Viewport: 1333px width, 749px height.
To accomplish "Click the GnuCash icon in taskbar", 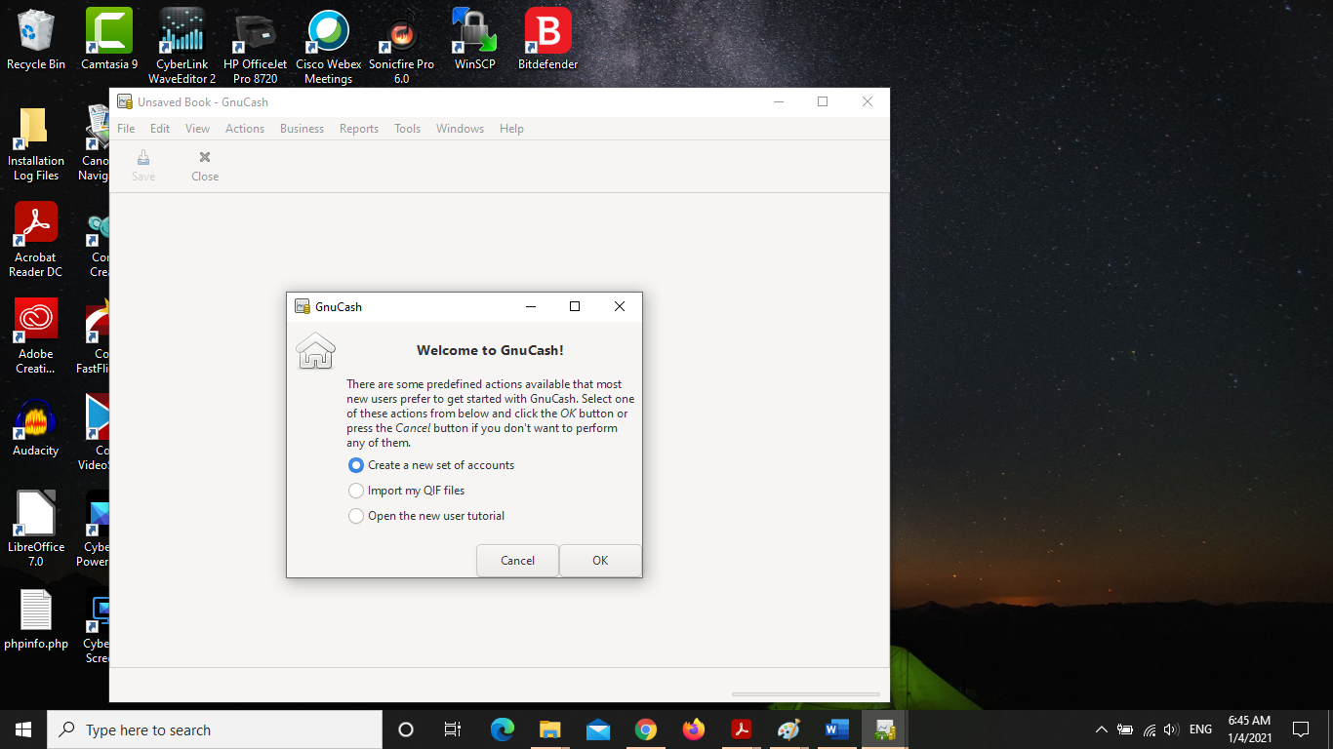I will (885, 729).
